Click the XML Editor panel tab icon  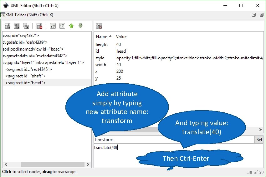click(x=3, y=15)
